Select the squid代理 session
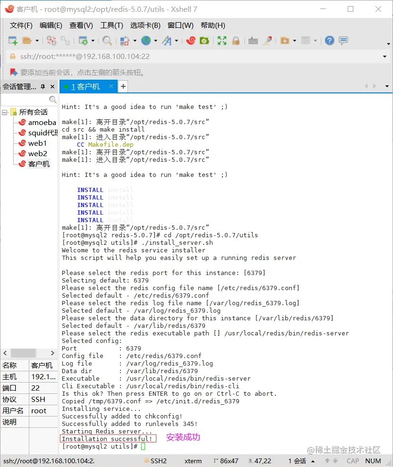This screenshot has width=393, height=467. [43, 133]
